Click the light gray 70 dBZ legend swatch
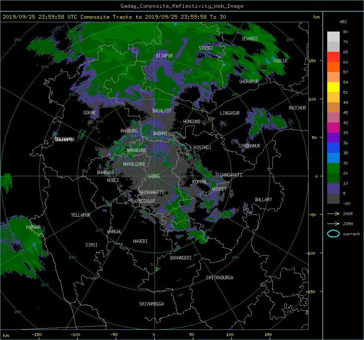Screen dimensions: 364x340 click(333, 37)
